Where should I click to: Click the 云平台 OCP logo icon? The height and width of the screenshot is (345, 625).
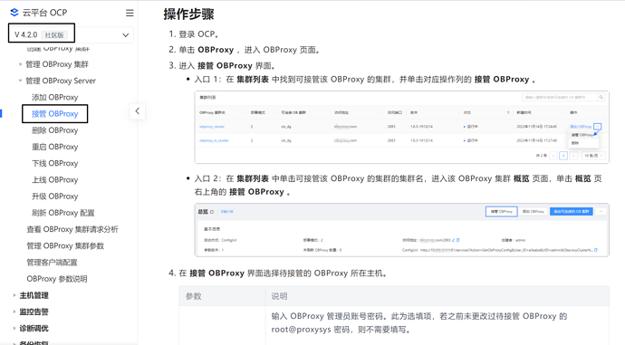[x=14, y=13]
